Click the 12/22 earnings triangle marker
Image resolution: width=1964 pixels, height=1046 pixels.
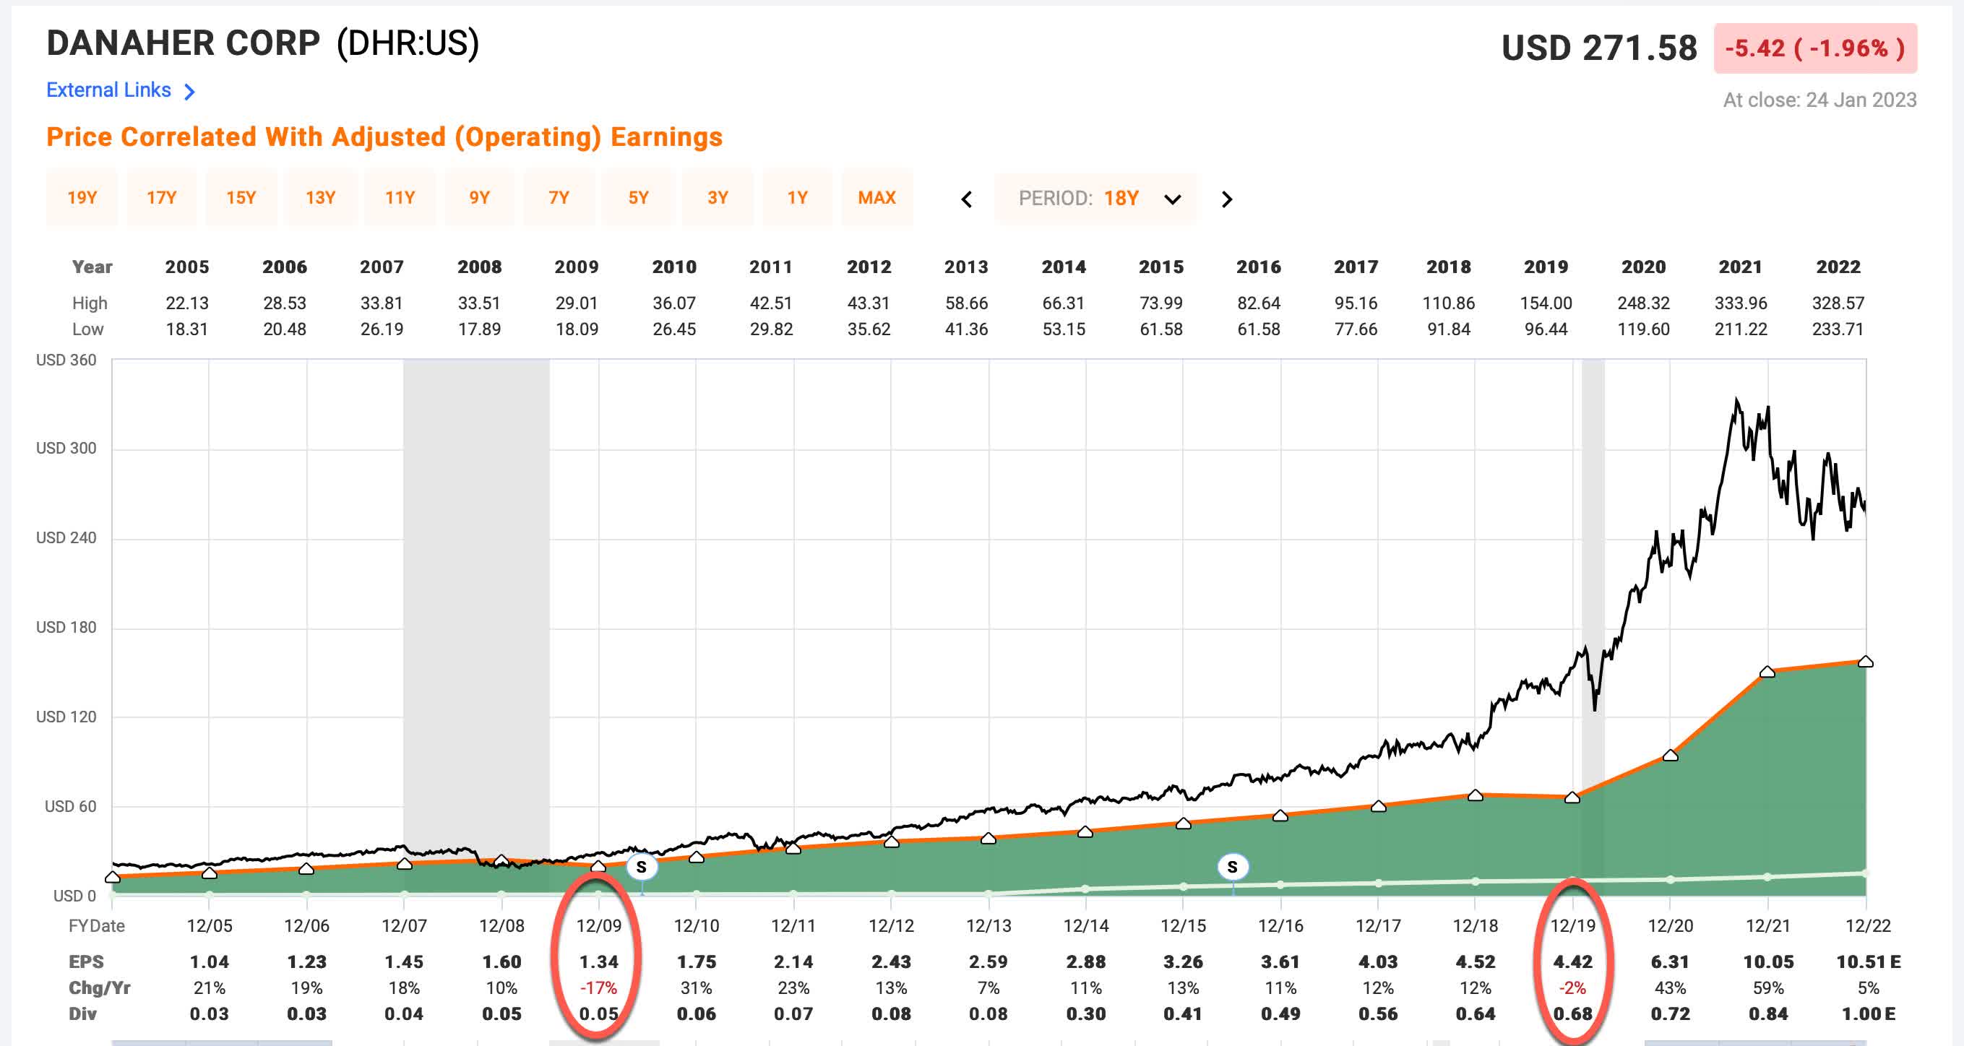[1865, 661]
